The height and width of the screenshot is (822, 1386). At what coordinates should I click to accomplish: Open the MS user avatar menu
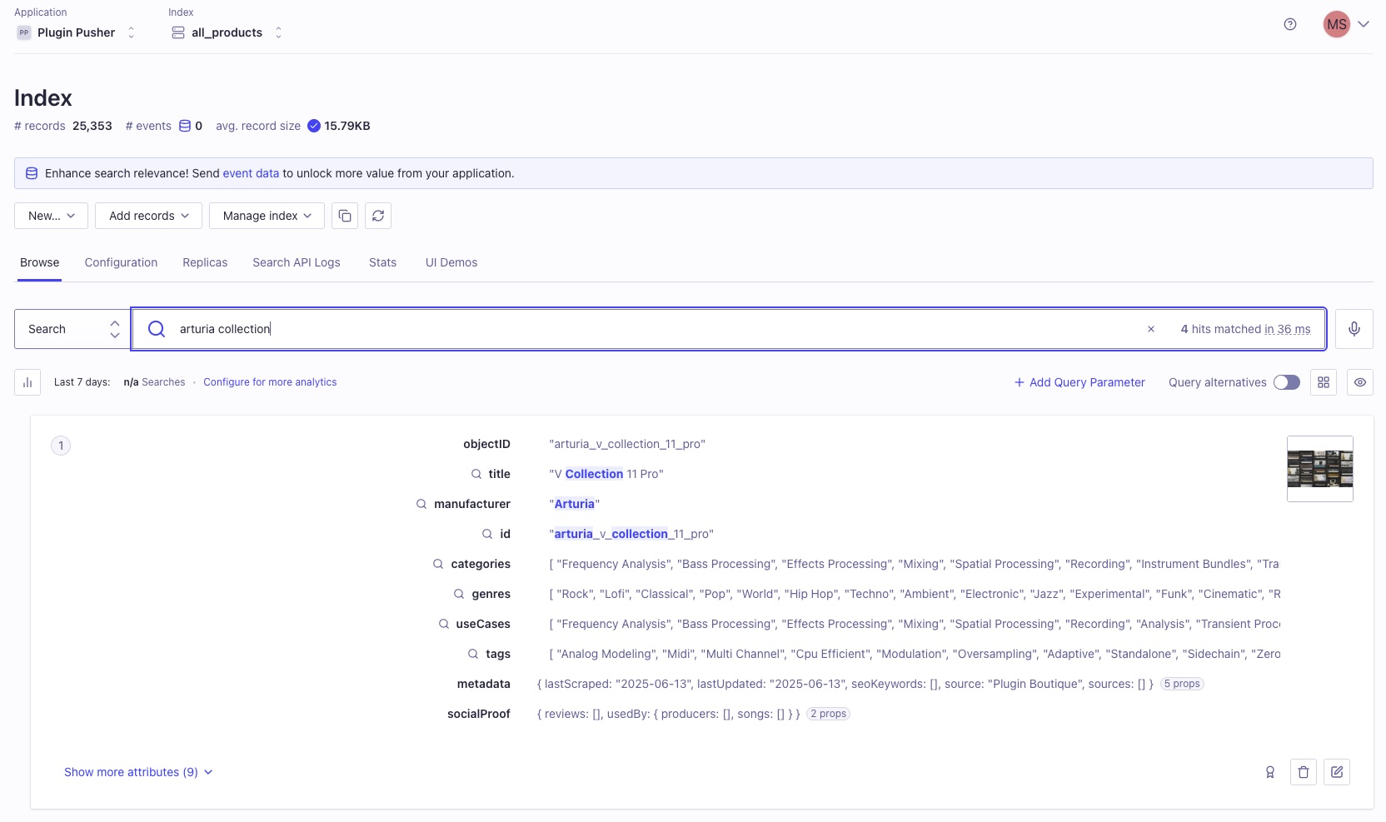click(x=1337, y=24)
